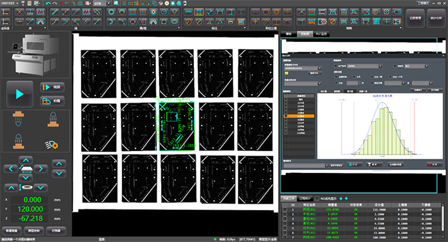Select the intersection point tool icon

(20, 12)
